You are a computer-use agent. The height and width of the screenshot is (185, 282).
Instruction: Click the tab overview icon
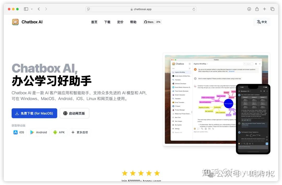(x=272, y=9)
